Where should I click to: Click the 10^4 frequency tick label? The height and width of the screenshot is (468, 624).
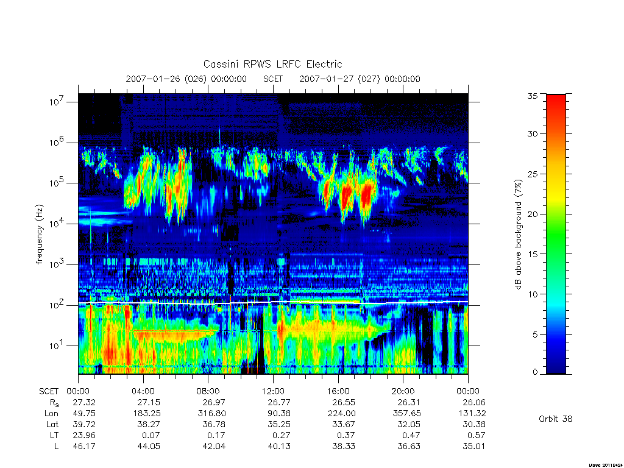point(57,224)
